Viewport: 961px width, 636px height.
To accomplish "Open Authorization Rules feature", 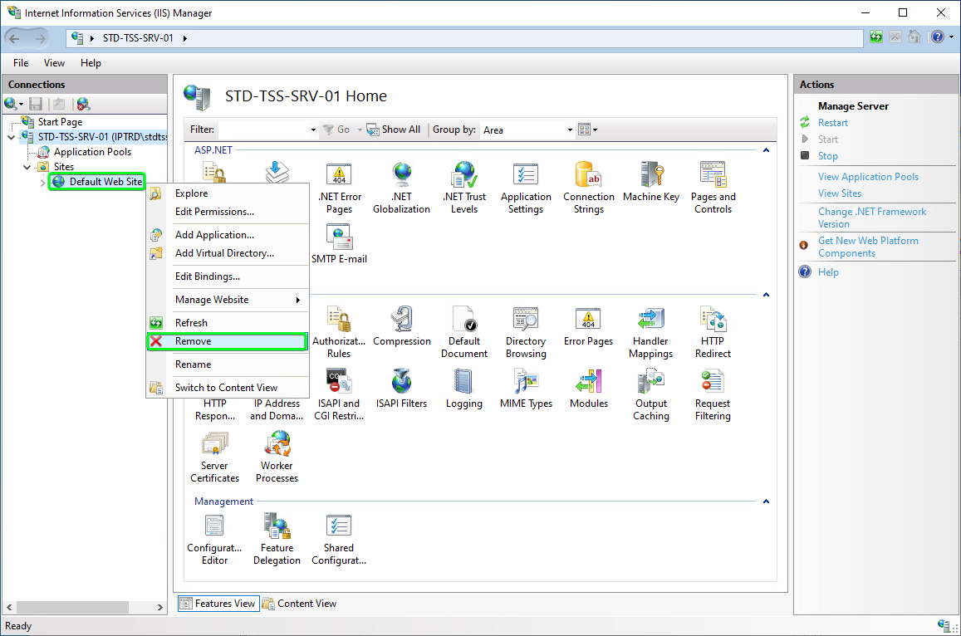I will [339, 333].
